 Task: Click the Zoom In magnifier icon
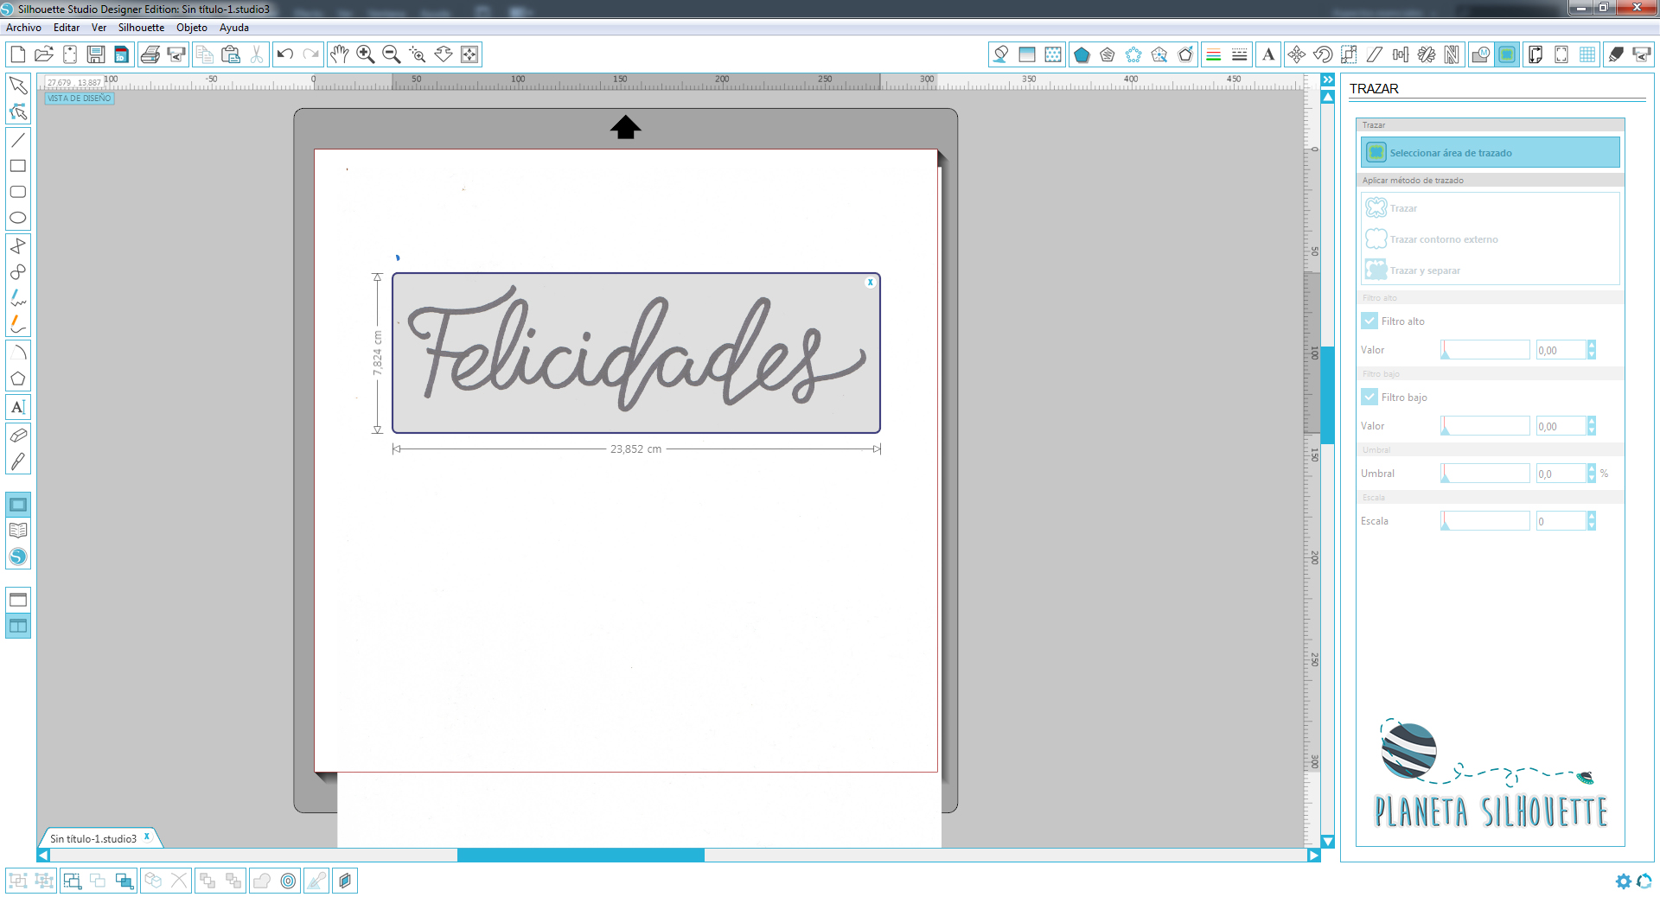coord(365,54)
